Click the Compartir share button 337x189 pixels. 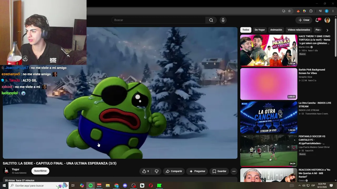tap(174, 171)
